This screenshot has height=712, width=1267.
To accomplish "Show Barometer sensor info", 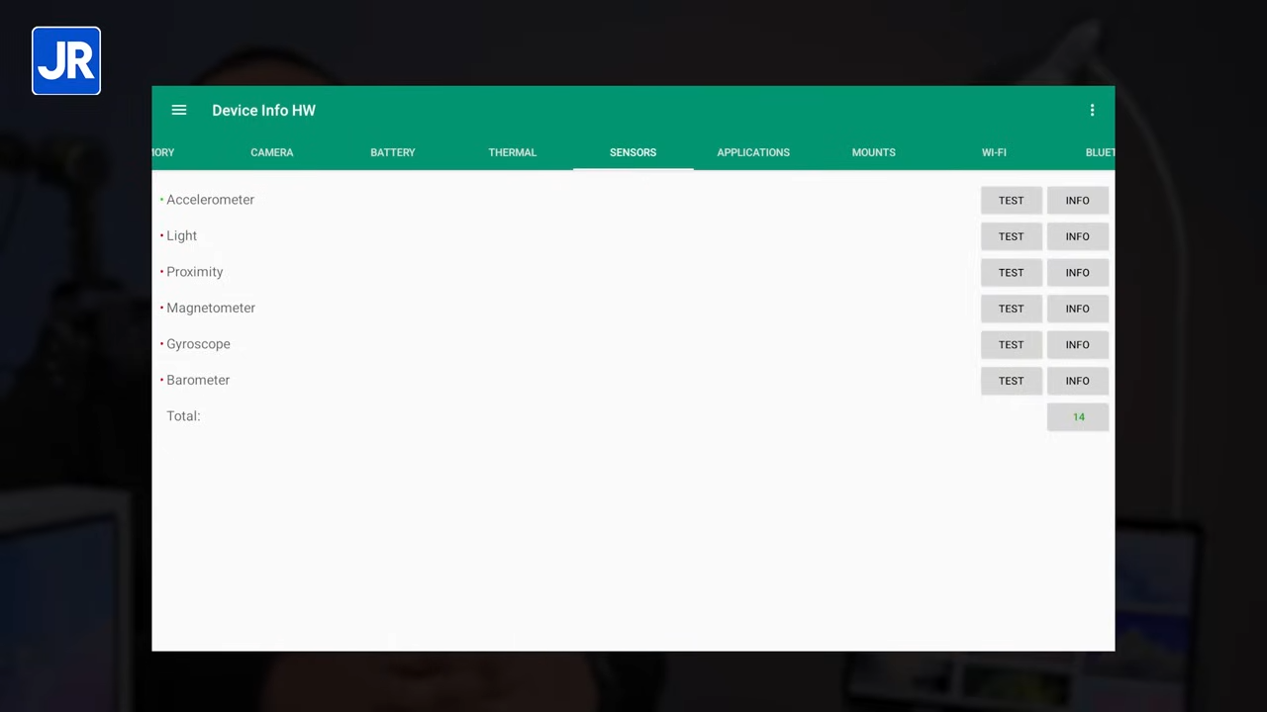I will 1077,381.
